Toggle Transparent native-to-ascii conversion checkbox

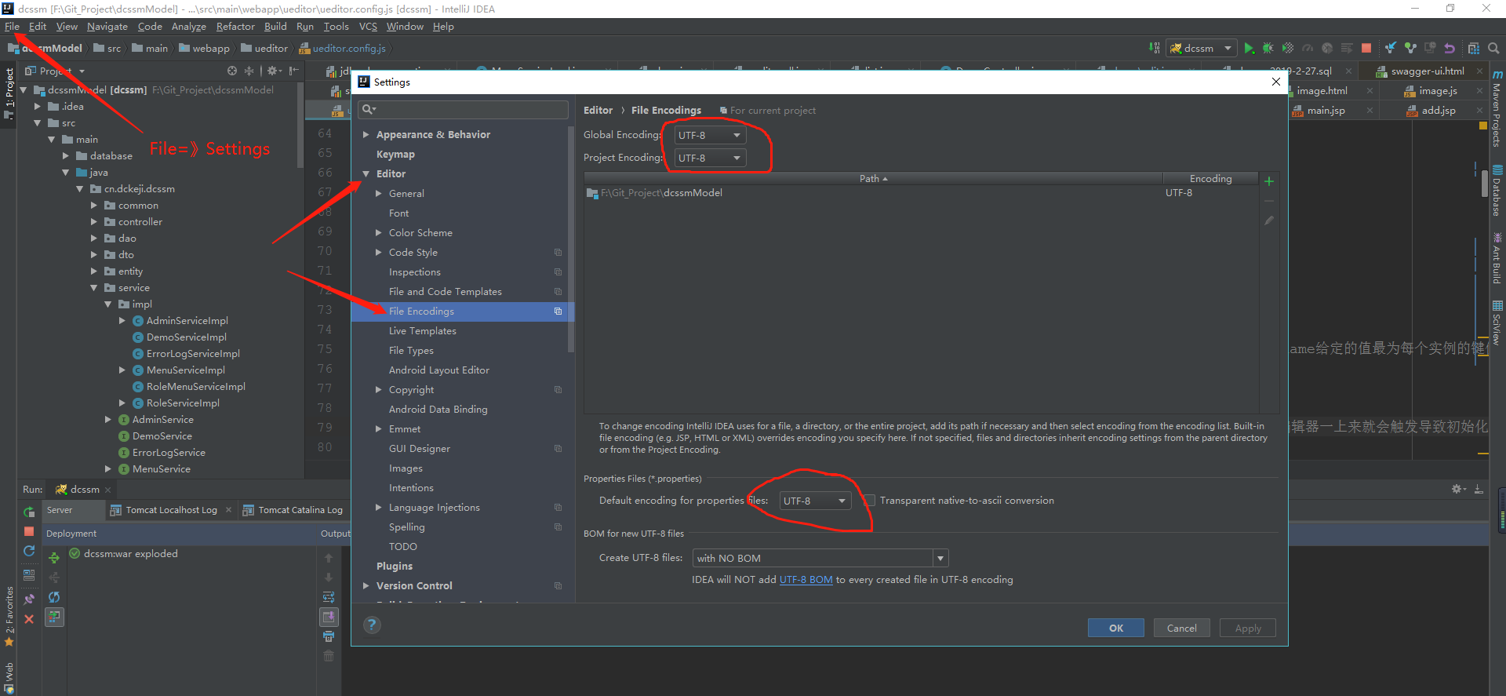[869, 501]
